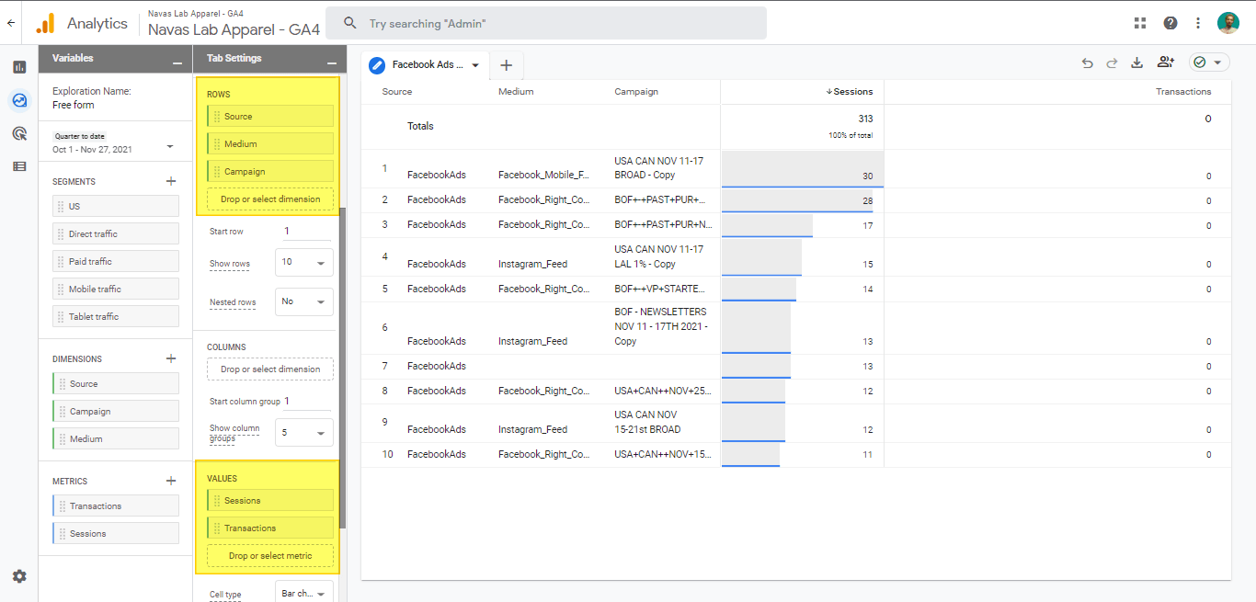The height and width of the screenshot is (602, 1256).
Task: Edit the Start column group field
Action: (x=306, y=402)
